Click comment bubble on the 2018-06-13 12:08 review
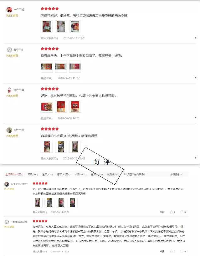This screenshot has height=256, width=200. coord(182,251)
